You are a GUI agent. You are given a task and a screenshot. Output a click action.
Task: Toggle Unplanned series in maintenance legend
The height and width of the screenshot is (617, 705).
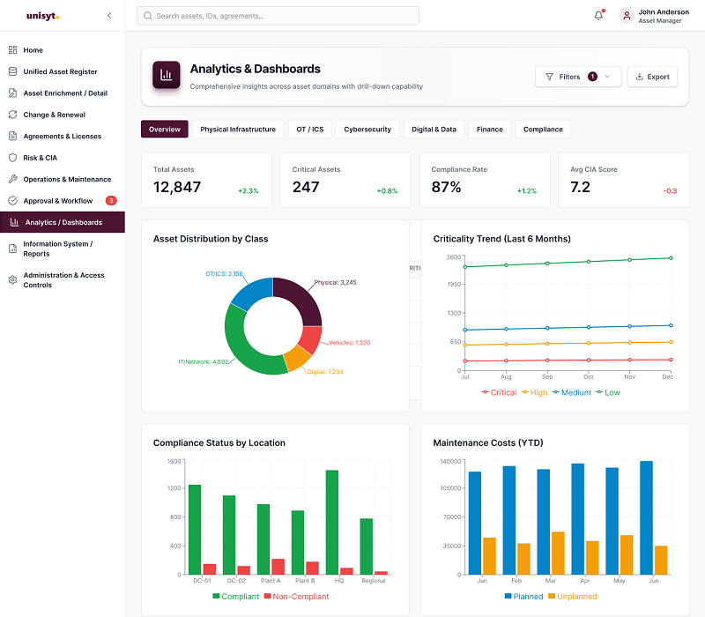point(572,597)
